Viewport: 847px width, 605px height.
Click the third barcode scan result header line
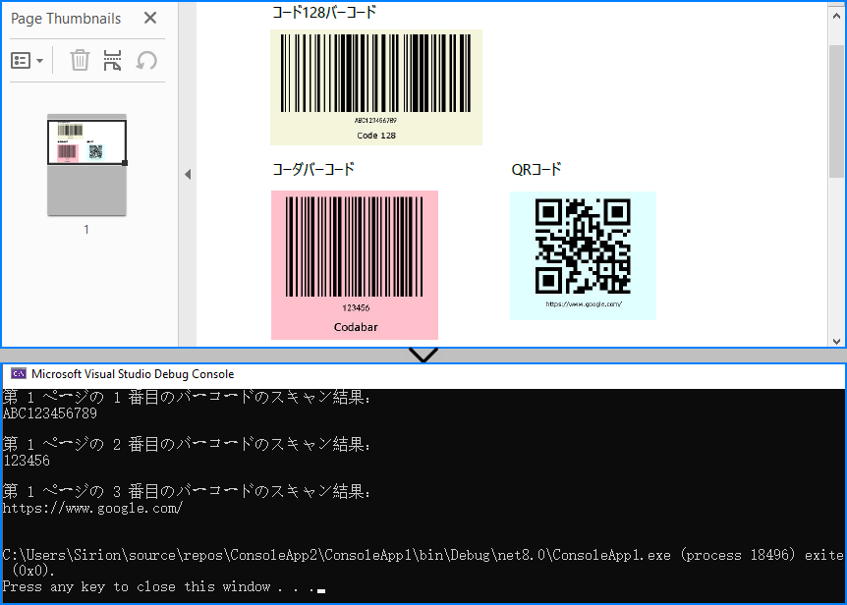click(187, 491)
